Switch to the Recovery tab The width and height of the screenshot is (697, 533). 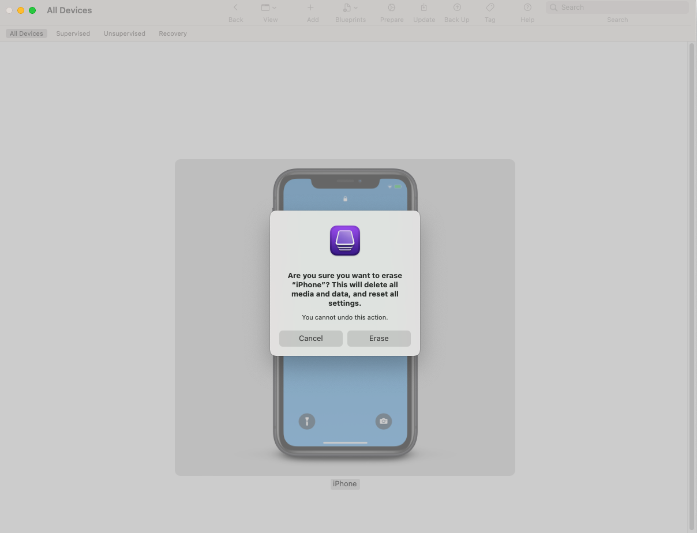pyautogui.click(x=173, y=33)
